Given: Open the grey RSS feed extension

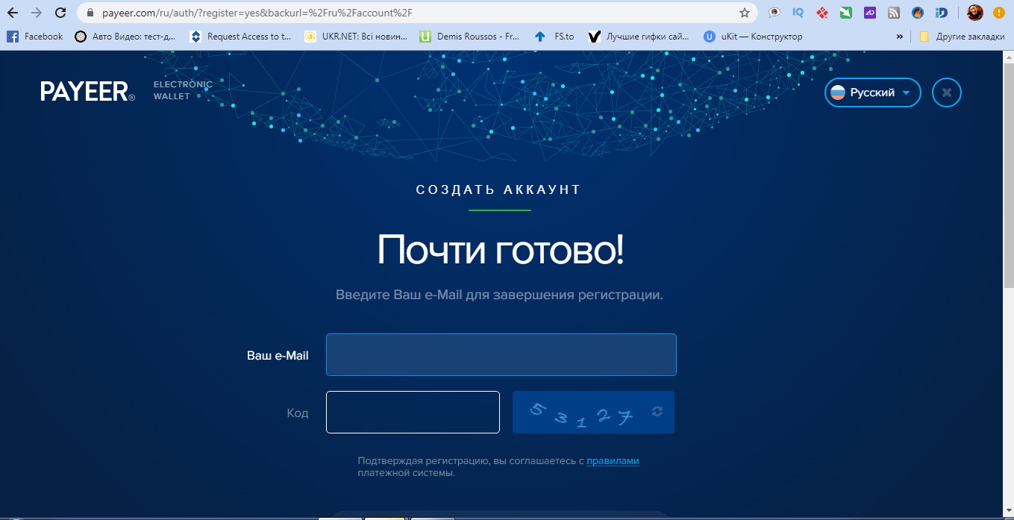Looking at the screenshot, I should pyautogui.click(x=893, y=13).
